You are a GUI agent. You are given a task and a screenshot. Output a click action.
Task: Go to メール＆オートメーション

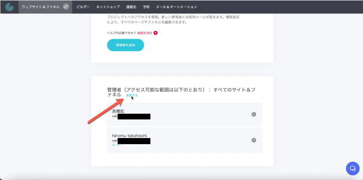(x=176, y=7)
